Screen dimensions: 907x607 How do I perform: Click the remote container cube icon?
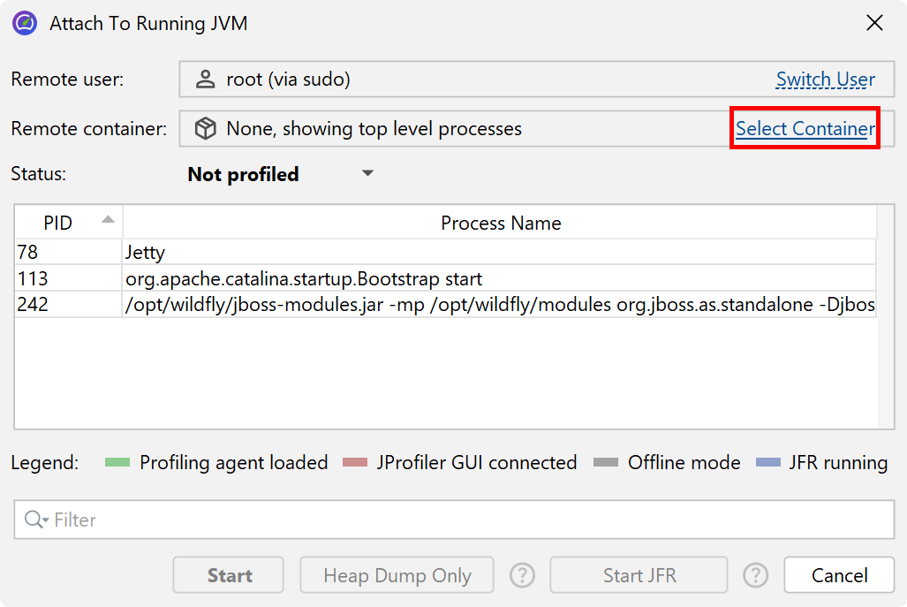coord(205,129)
